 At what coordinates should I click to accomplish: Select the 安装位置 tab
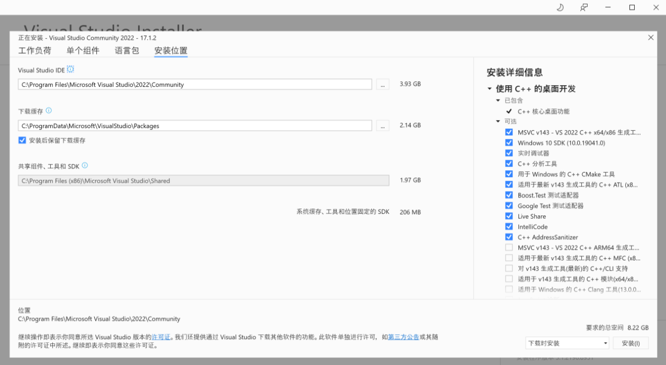171,51
